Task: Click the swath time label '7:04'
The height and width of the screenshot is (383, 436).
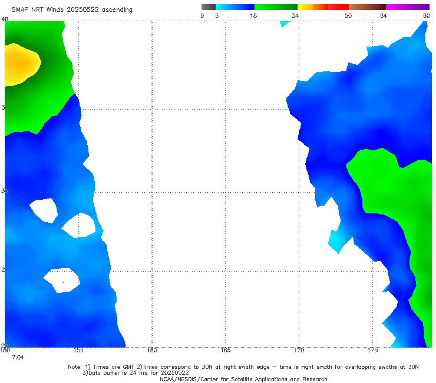Action: [x=18, y=358]
